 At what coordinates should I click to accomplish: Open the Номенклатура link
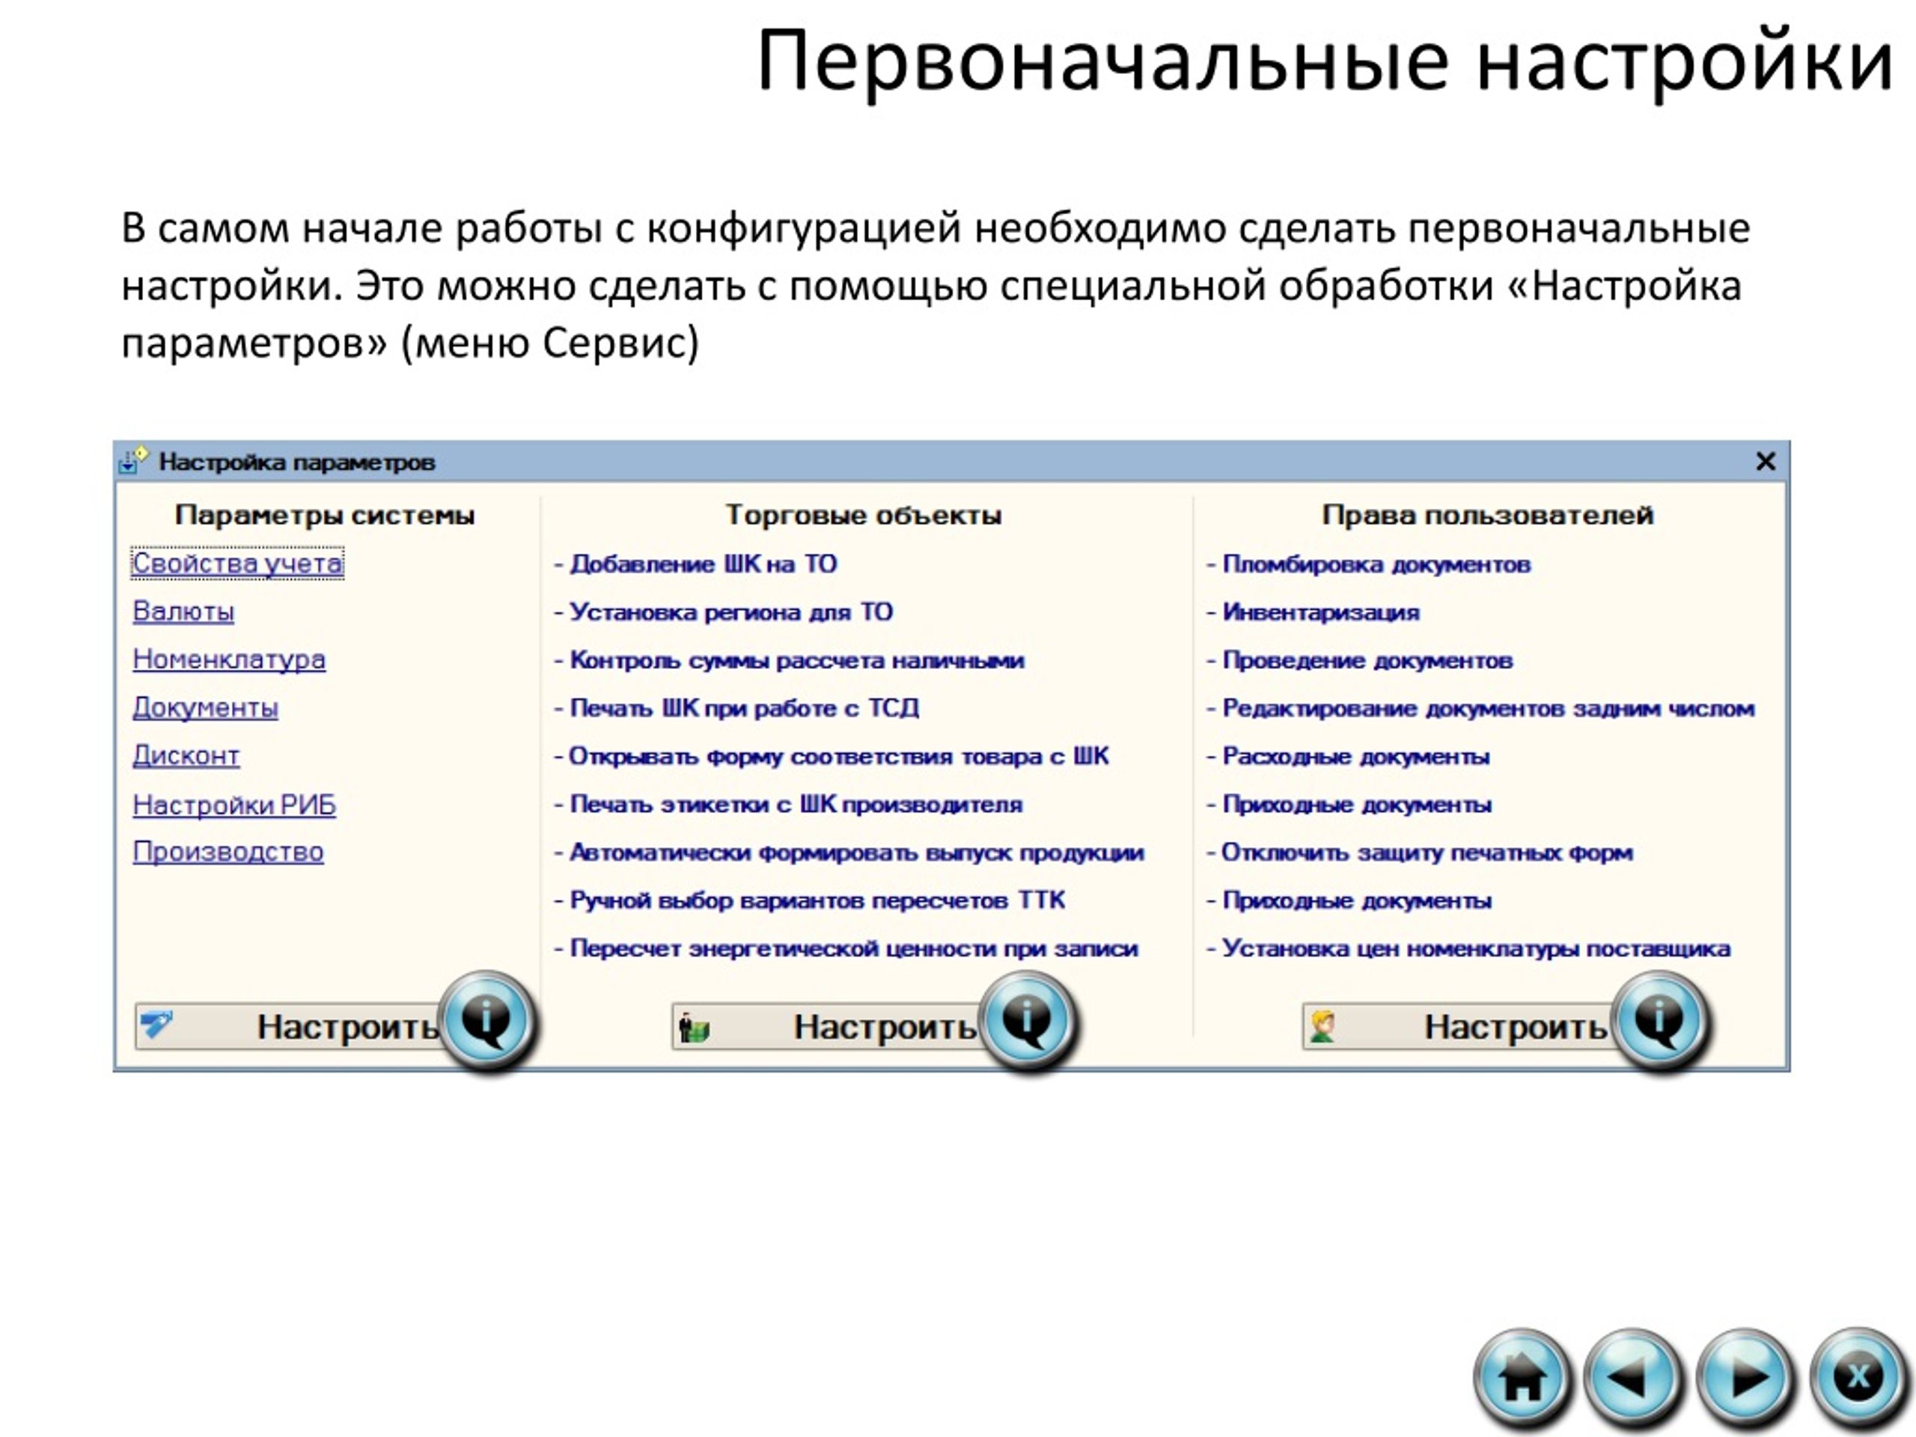pyautogui.click(x=230, y=659)
